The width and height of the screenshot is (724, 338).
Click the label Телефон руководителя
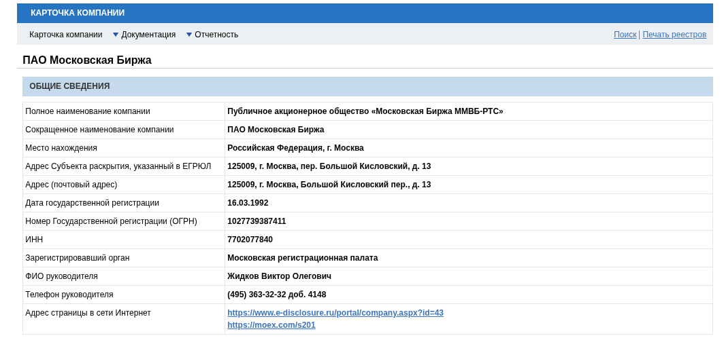tap(69, 295)
